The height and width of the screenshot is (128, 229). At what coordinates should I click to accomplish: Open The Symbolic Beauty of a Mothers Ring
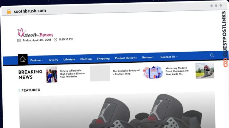click(x=126, y=72)
